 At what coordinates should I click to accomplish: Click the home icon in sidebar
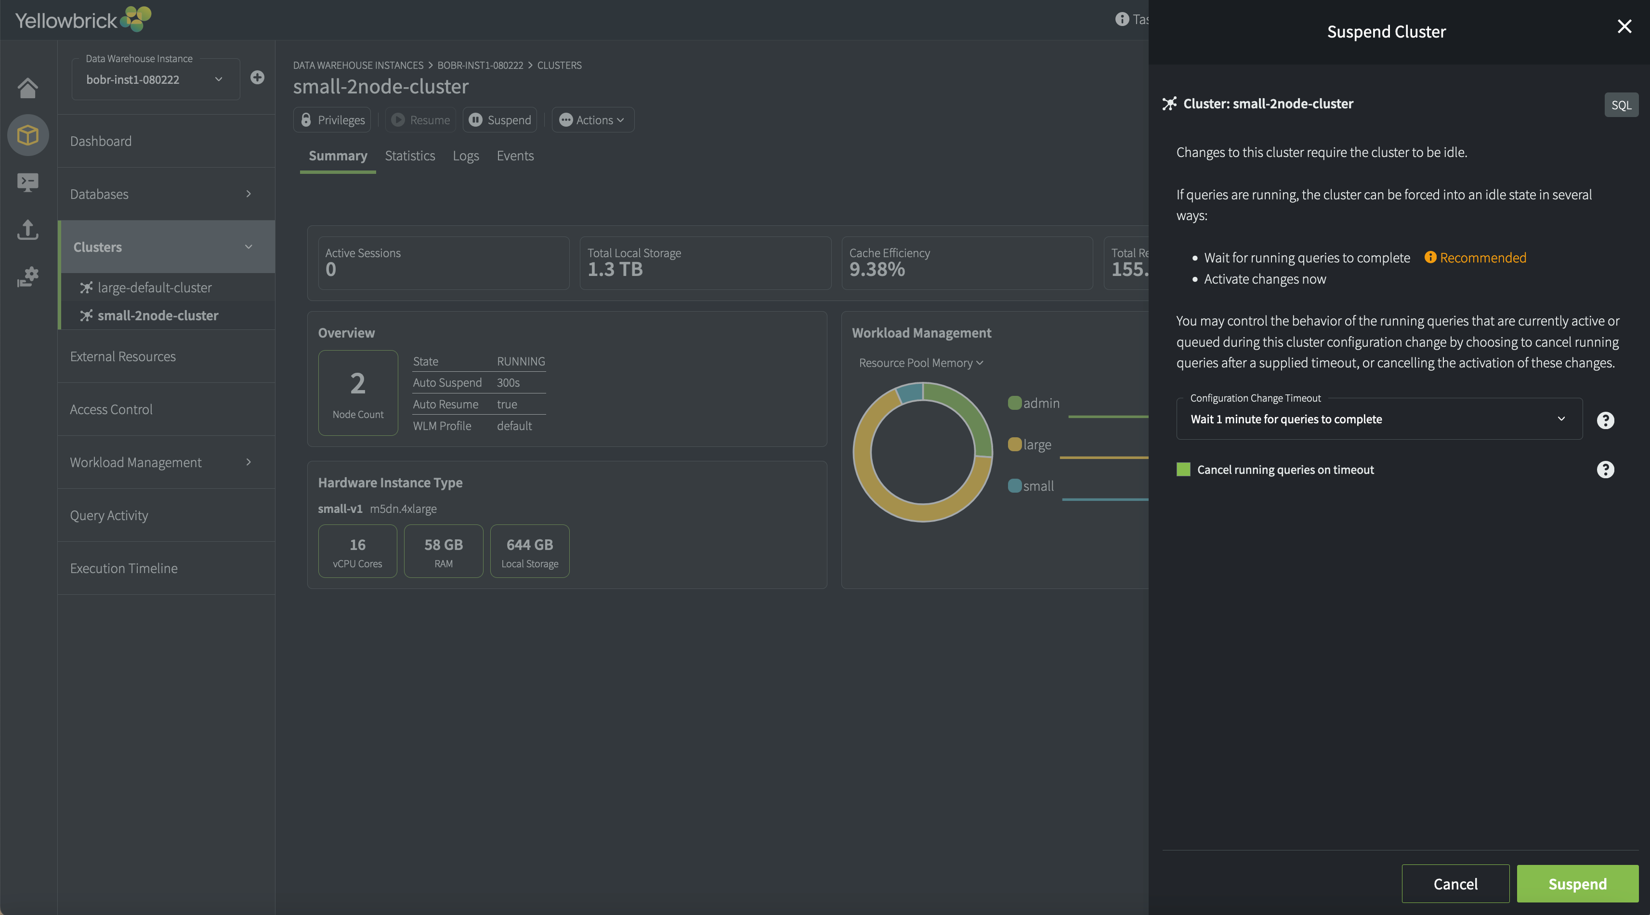(x=27, y=88)
